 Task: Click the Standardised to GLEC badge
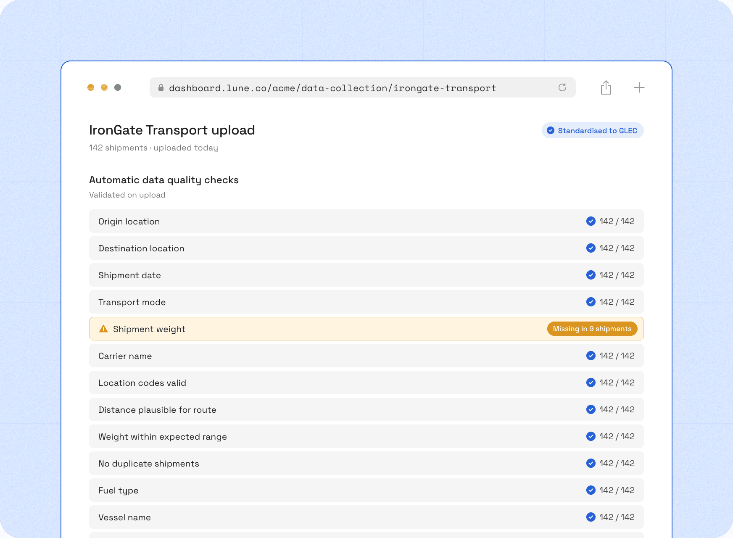(593, 130)
